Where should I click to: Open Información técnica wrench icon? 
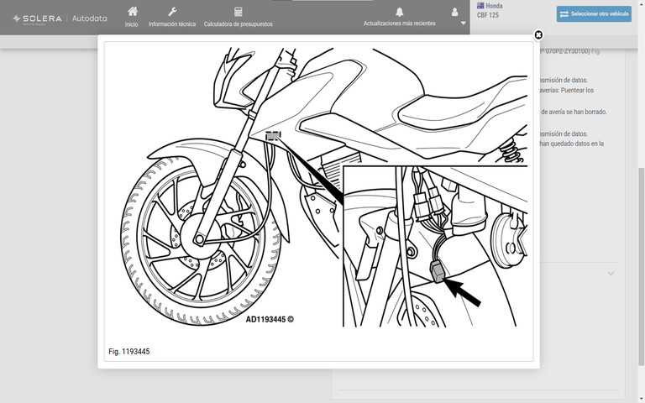[x=172, y=12]
